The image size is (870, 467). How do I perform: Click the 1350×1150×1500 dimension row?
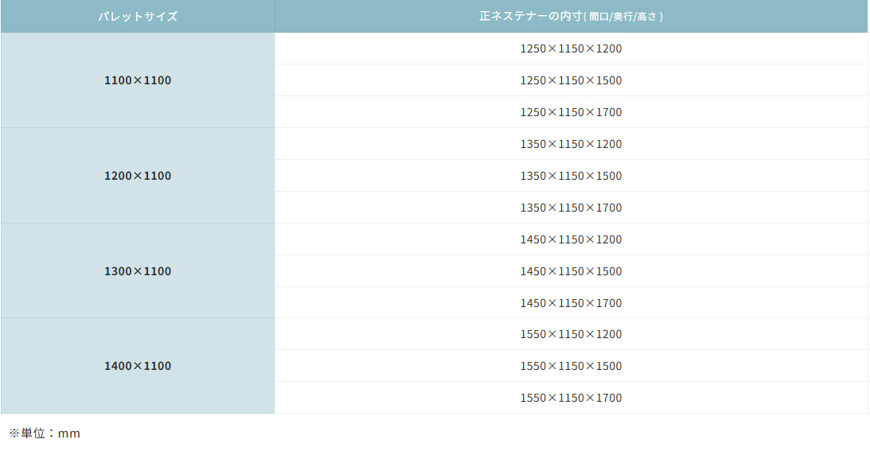(571, 176)
